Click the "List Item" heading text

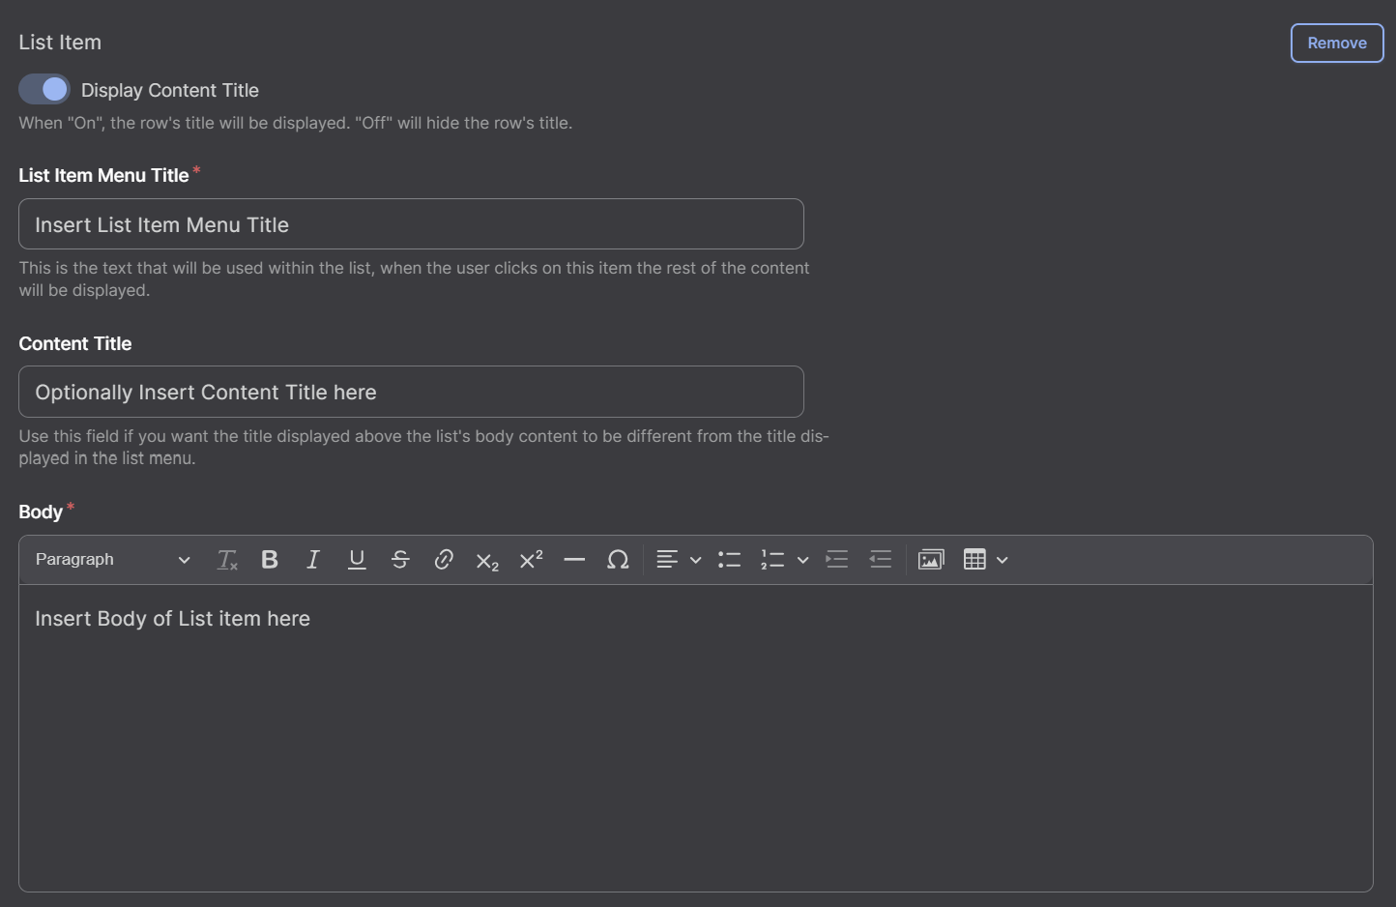click(x=60, y=43)
